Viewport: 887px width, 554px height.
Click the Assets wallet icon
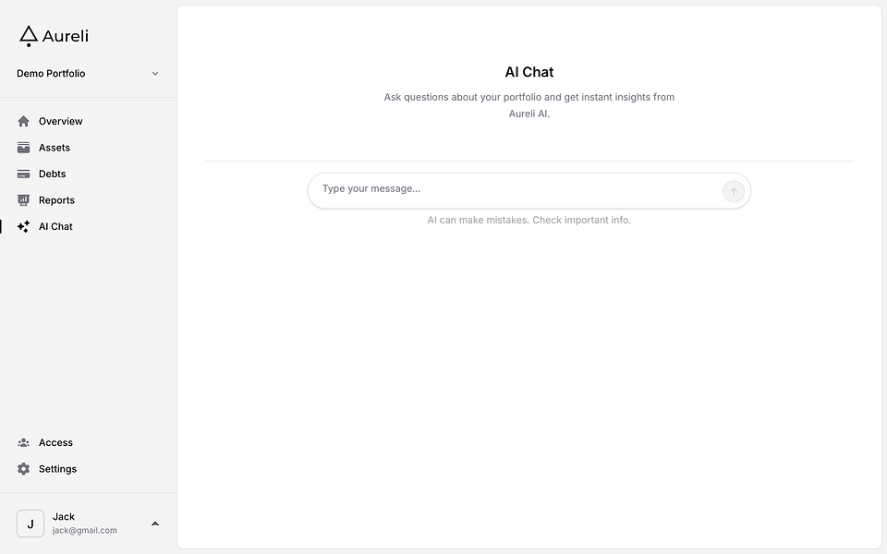click(23, 148)
